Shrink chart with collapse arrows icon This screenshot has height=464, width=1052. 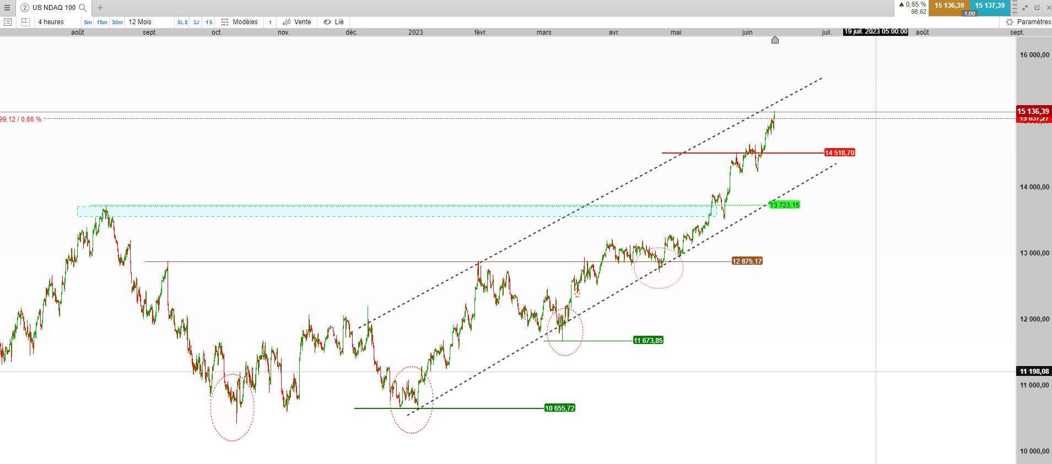(1025, 8)
